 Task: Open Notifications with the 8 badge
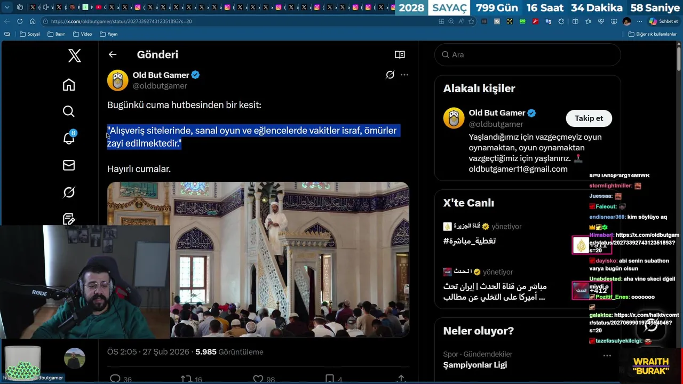pos(69,138)
